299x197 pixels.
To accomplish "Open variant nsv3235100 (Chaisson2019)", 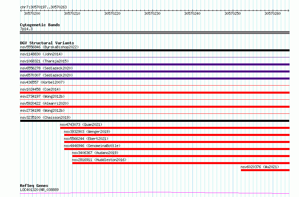I will (x=45, y=117).
